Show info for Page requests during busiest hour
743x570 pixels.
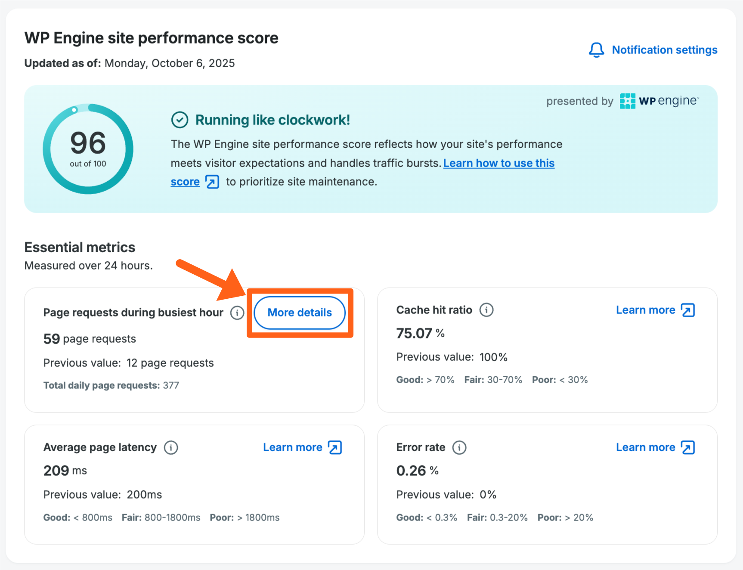point(237,313)
